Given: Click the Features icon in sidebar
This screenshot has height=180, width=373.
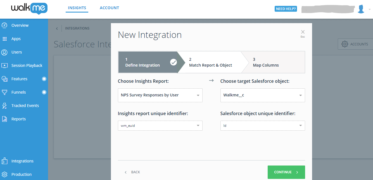Looking at the screenshot, I should coord(4,79).
